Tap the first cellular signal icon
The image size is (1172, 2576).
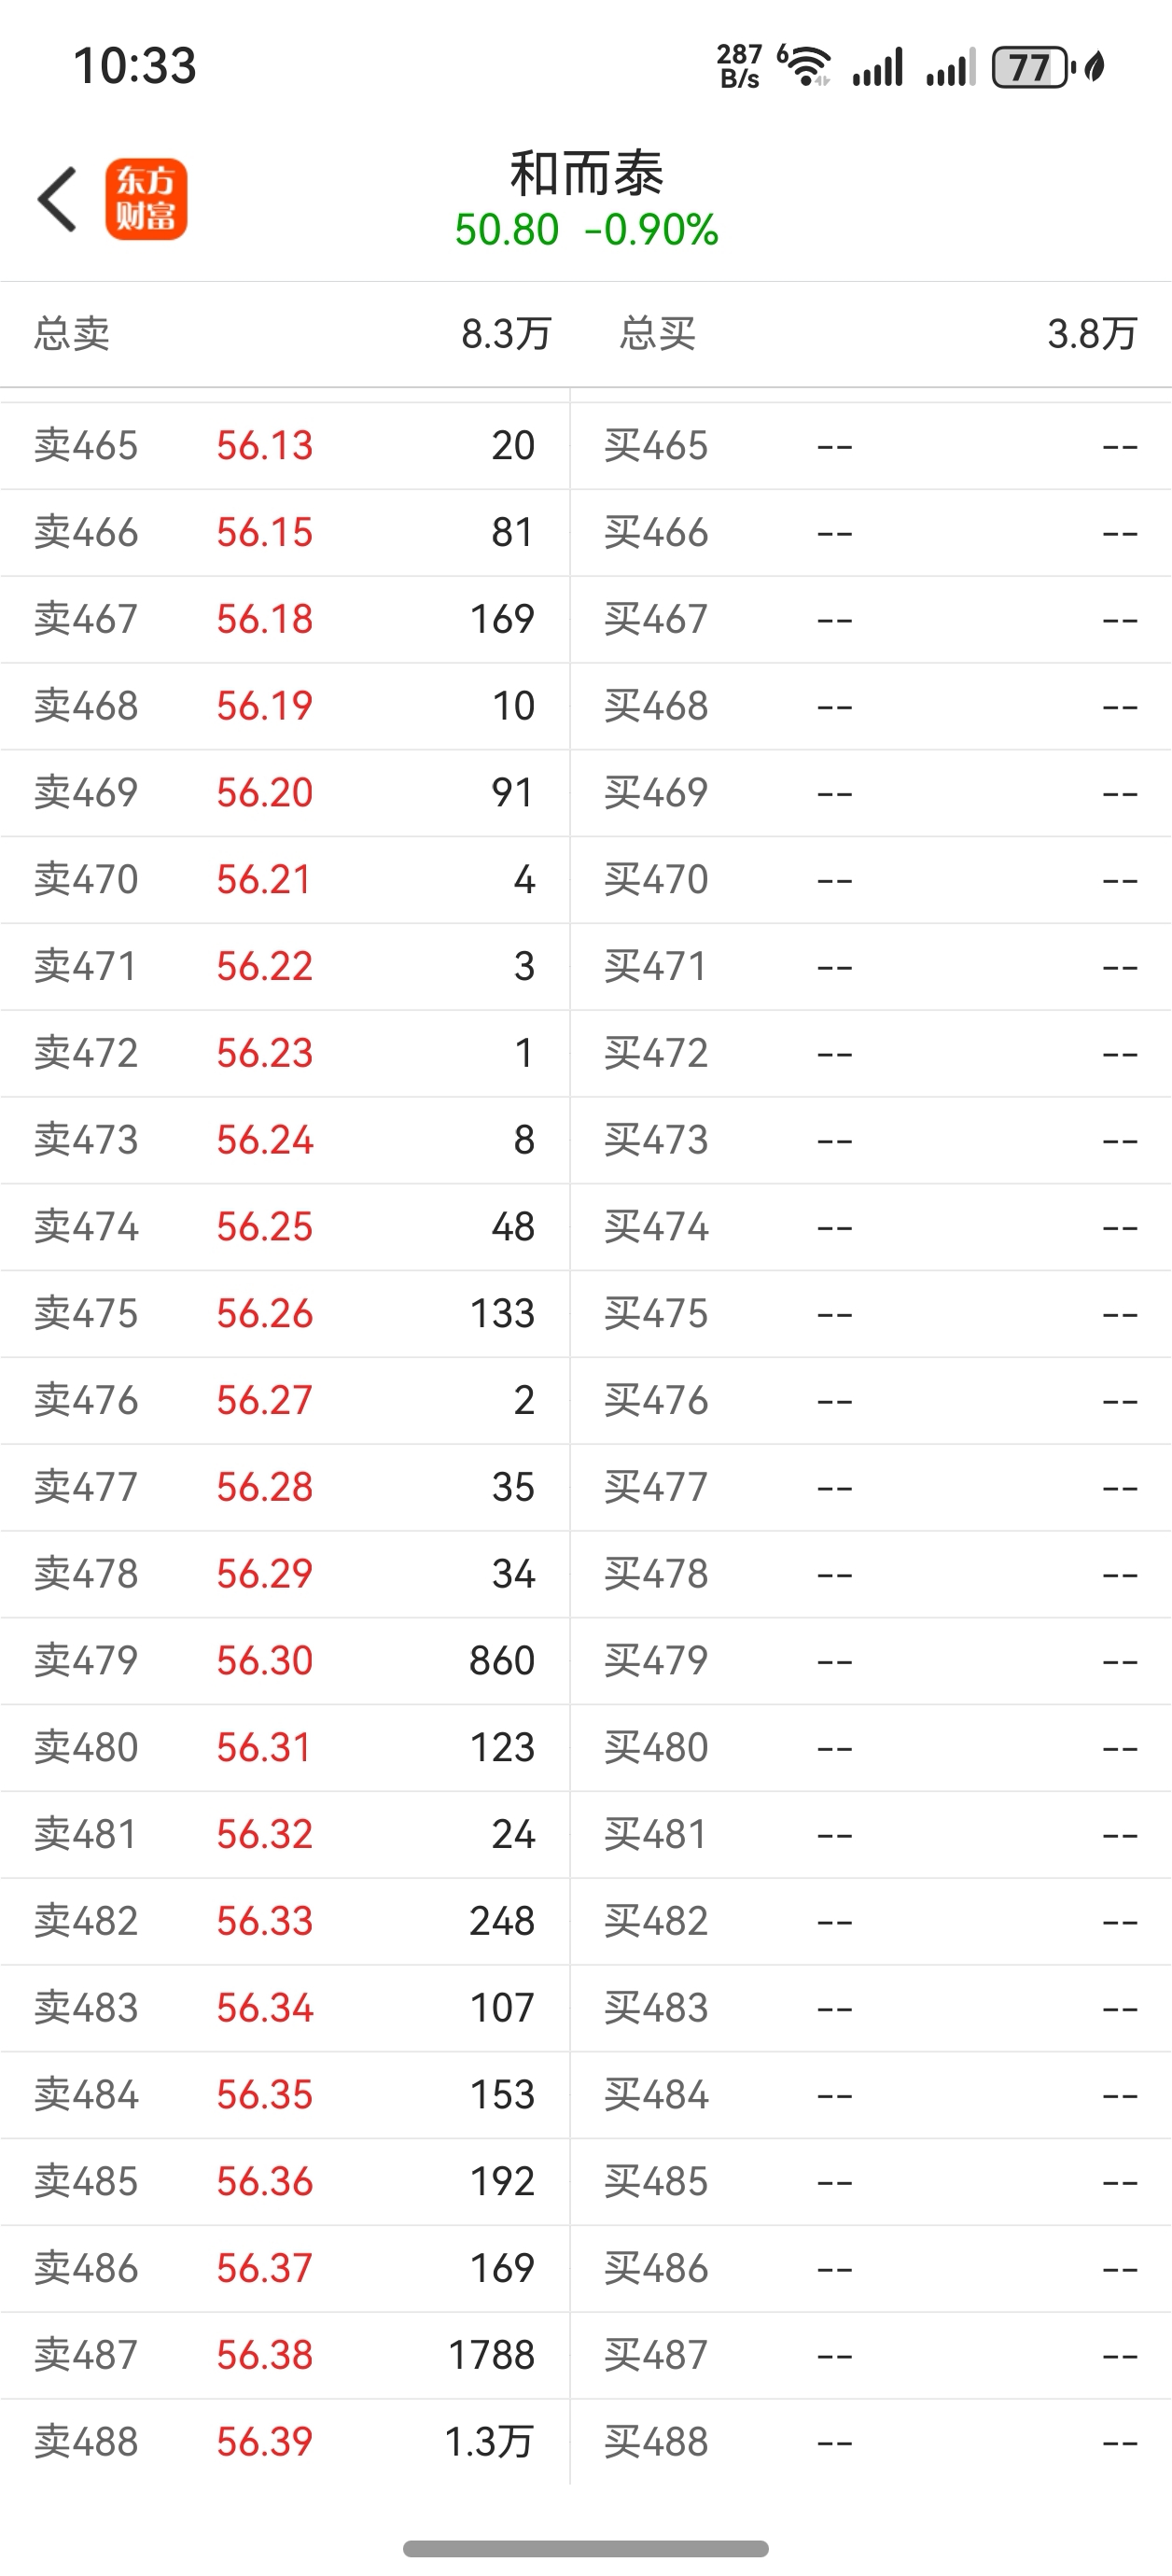(878, 68)
